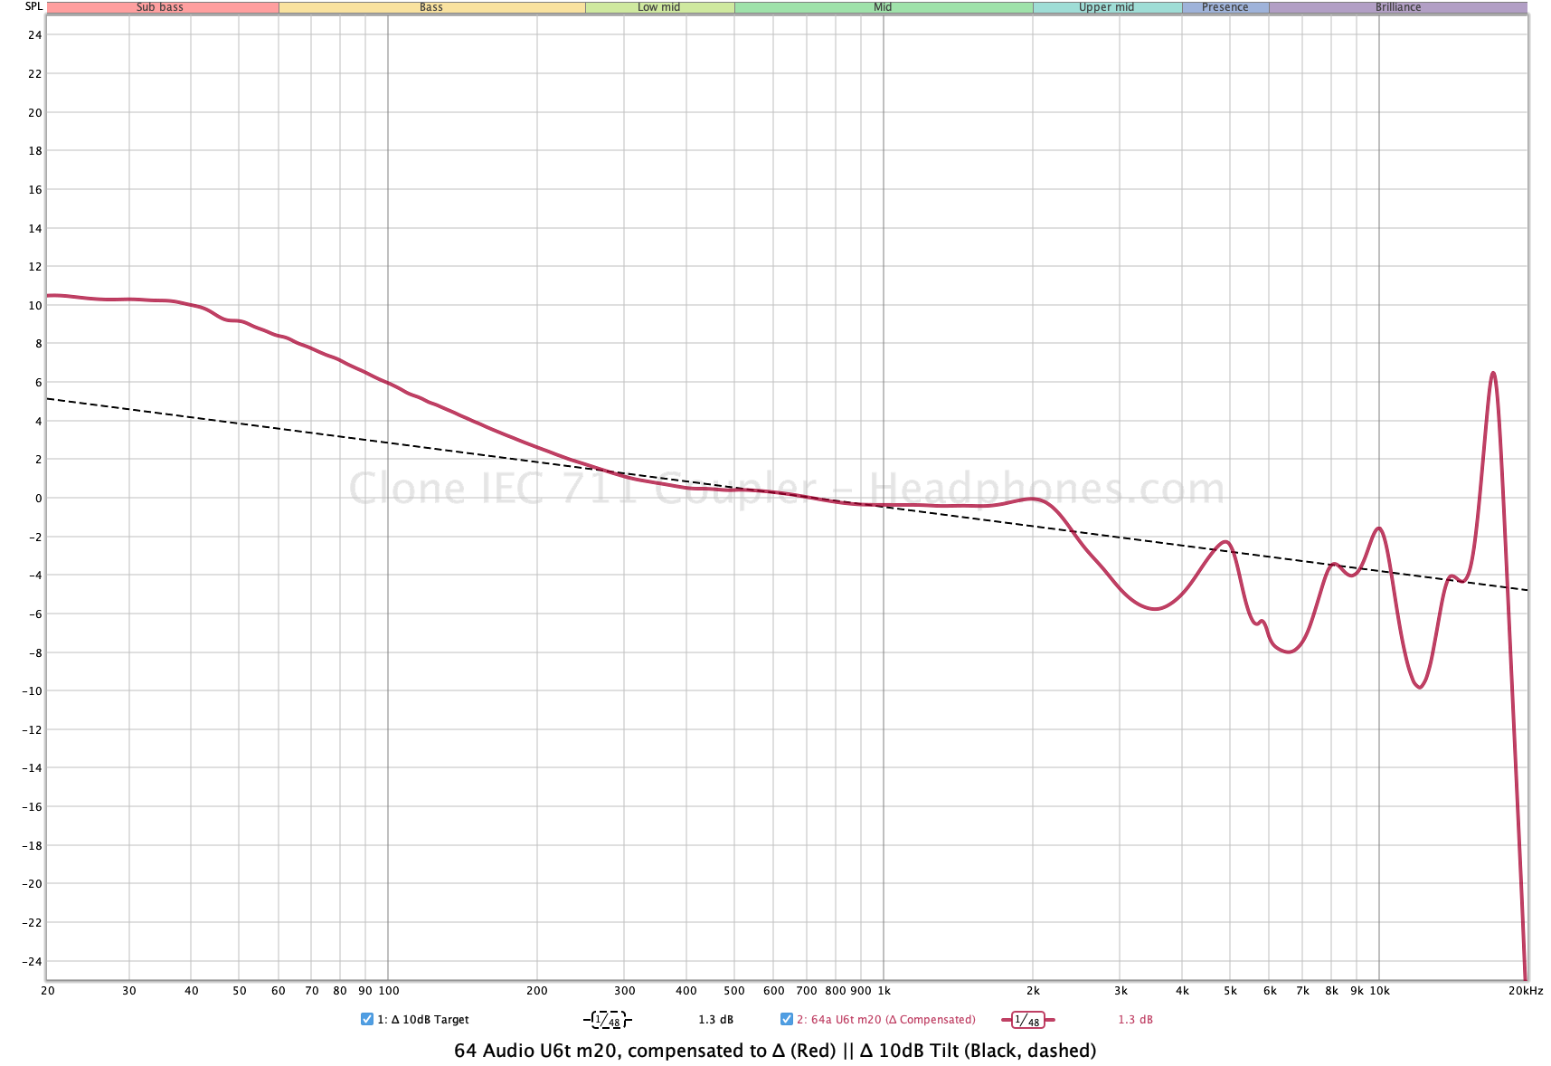Image resolution: width=1551 pixels, height=1066 pixels.
Task: Select the Presence band label
Action: pos(1225,7)
